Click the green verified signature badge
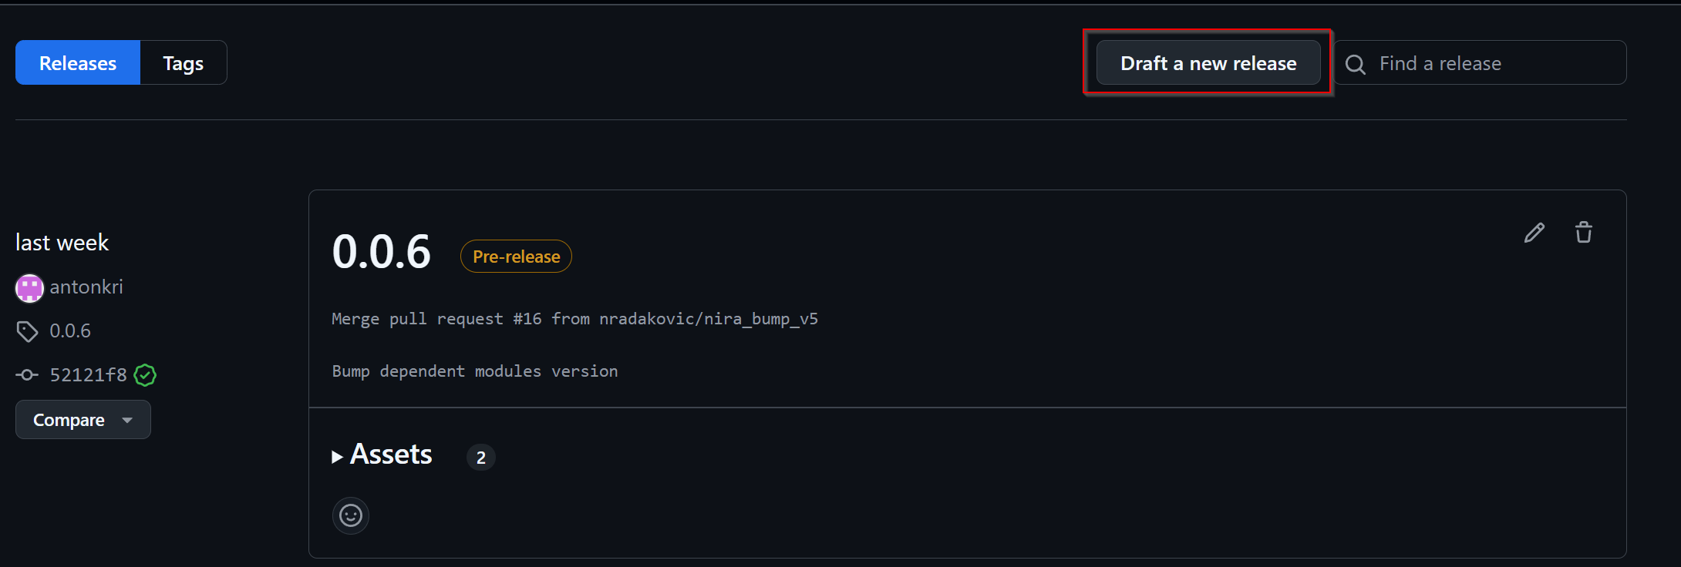The height and width of the screenshot is (567, 1681). (x=145, y=375)
